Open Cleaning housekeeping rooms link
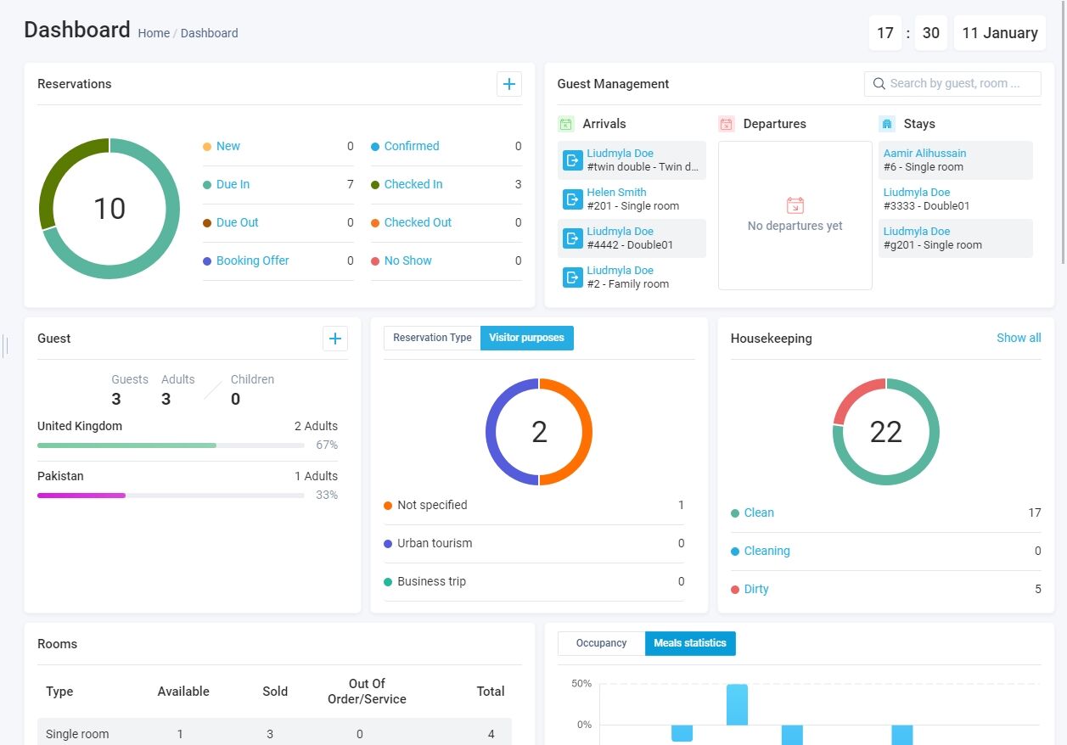Viewport: 1067px width, 745px height. pyautogui.click(x=767, y=551)
